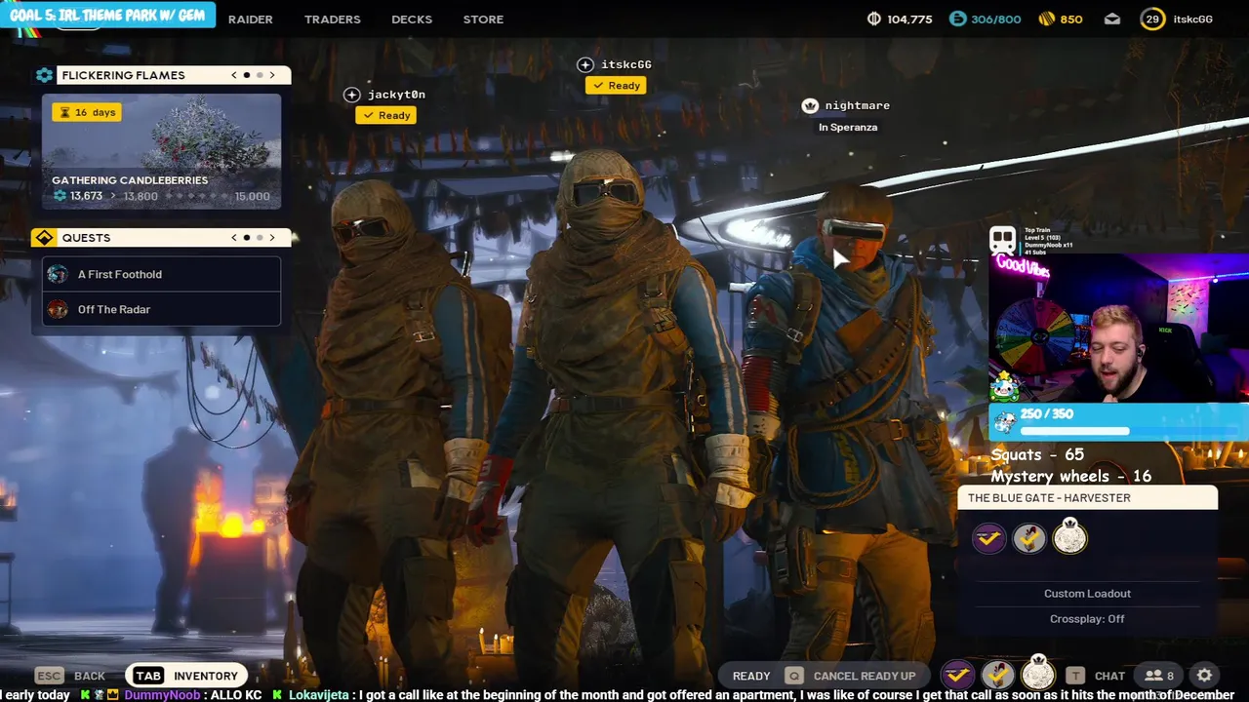Click the Squats - 65 counter text
Image resolution: width=1249 pixels, height=702 pixels.
tap(1037, 454)
